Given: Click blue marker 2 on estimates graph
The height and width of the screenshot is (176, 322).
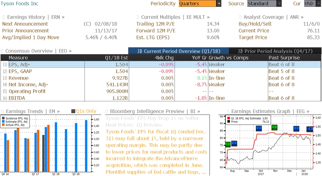Looking at the screenshot, I should [x=259, y=128].
